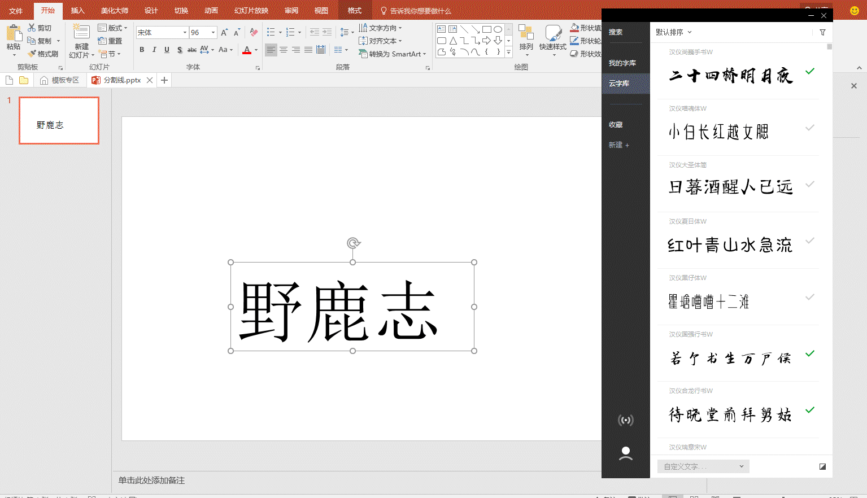Clear all formatting with the eraser A icon

(254, 32)
